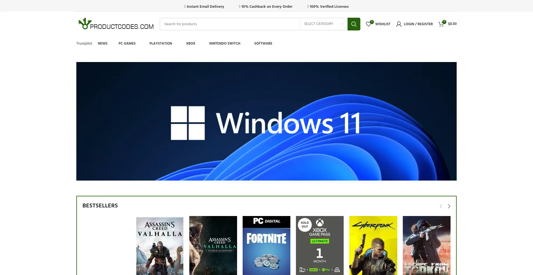
Task: Open the Fortnite PC Digital product thumbnail
Action: 266,245
